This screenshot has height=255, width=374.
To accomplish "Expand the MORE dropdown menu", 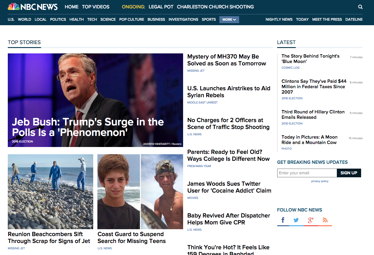I will point(229,19).
